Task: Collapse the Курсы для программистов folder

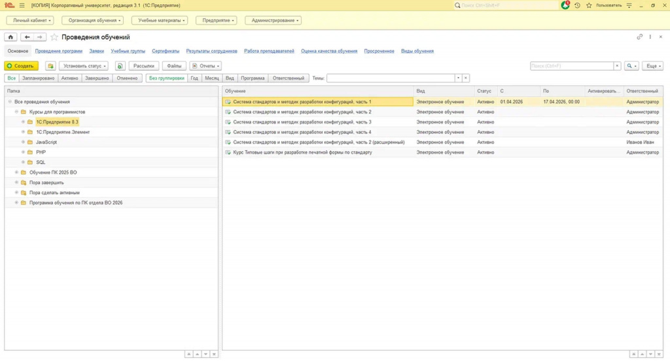Action: click(x=16, y=112)
